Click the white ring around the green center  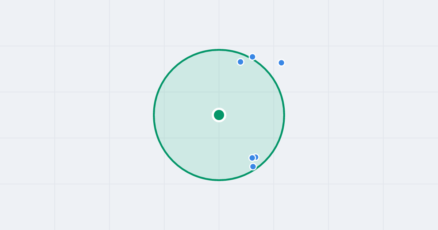(219, 109)
